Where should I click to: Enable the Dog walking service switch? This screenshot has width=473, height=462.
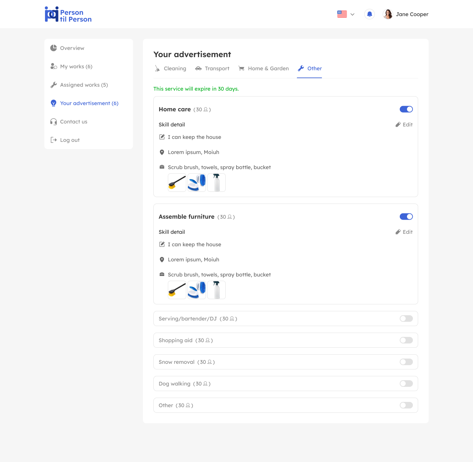point(406,384)
